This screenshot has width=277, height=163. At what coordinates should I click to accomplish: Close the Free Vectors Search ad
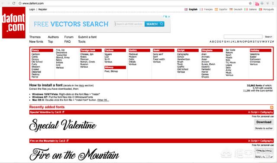click(x=169, y=17)
